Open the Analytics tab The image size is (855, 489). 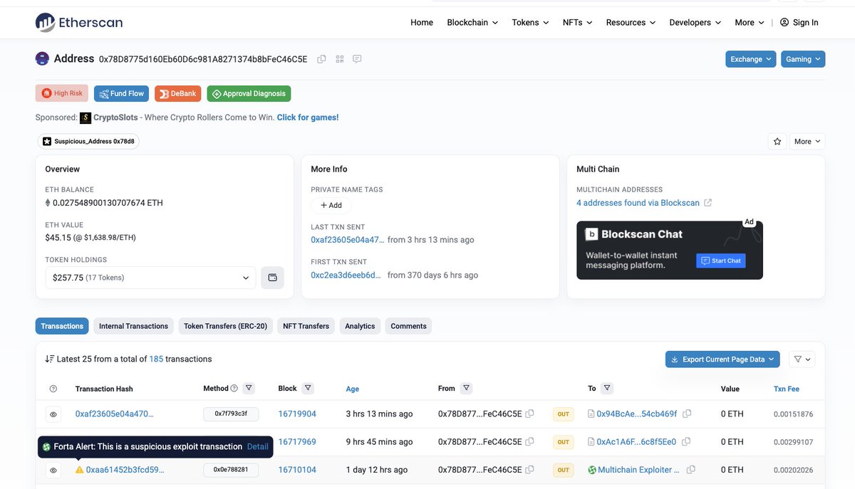(360, 326)
